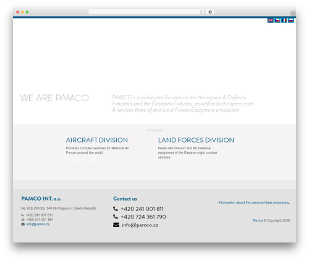Click phone number +420 724 361 790

[x=143, y=217]
